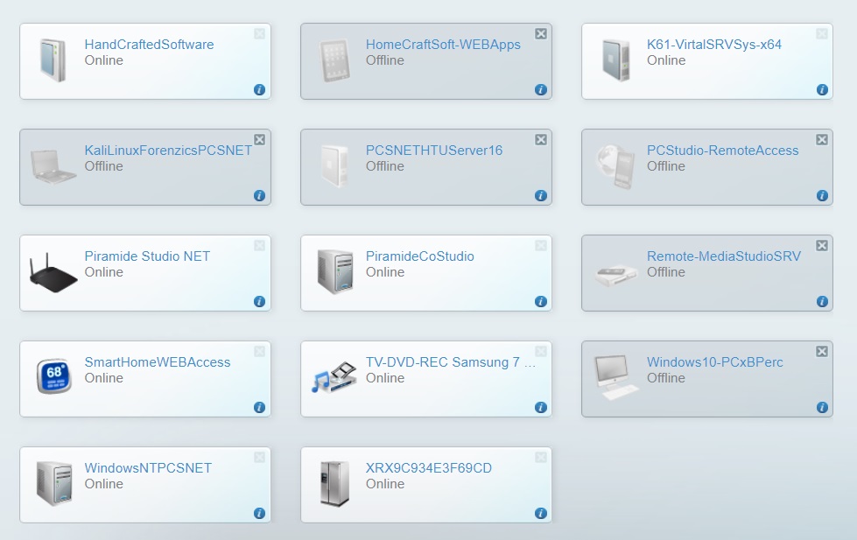Screen dimensions: 857x540
Task: Open info for XRX9C934E3F69CD device
Action: pyautogui.click(x=540, y=513)
